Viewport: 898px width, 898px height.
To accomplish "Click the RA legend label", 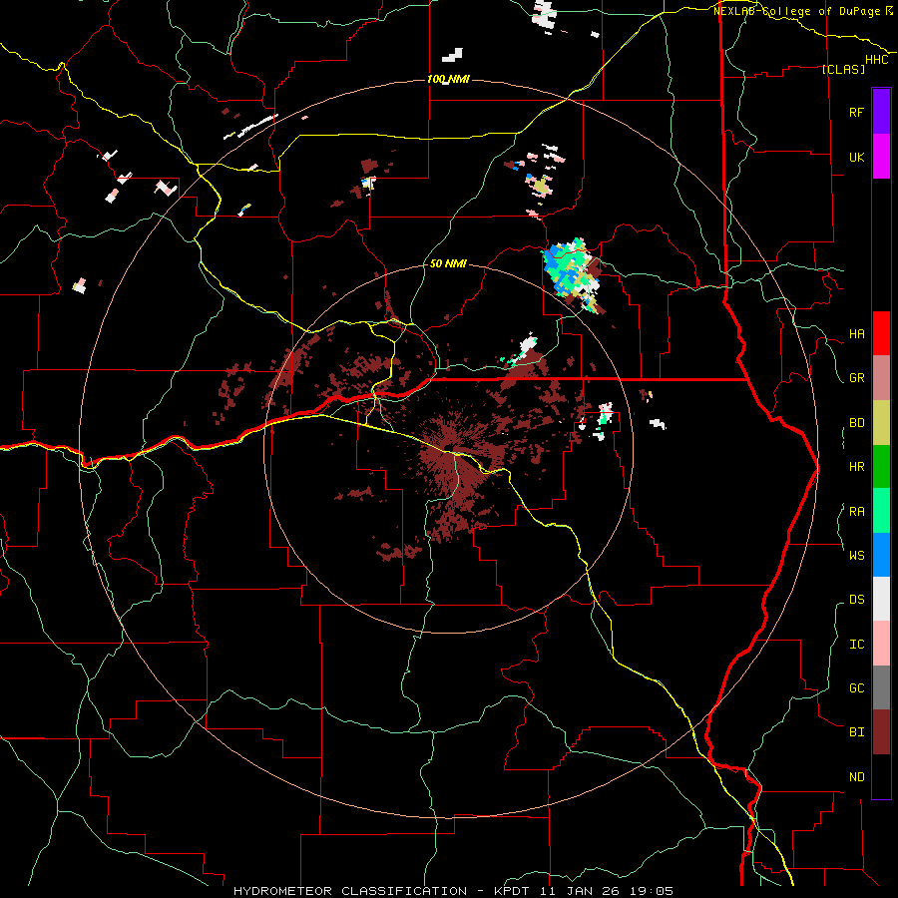I will click(856, 512).
